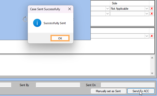Open the Not Applicable Side dropdown arrow

click(147, 9)
